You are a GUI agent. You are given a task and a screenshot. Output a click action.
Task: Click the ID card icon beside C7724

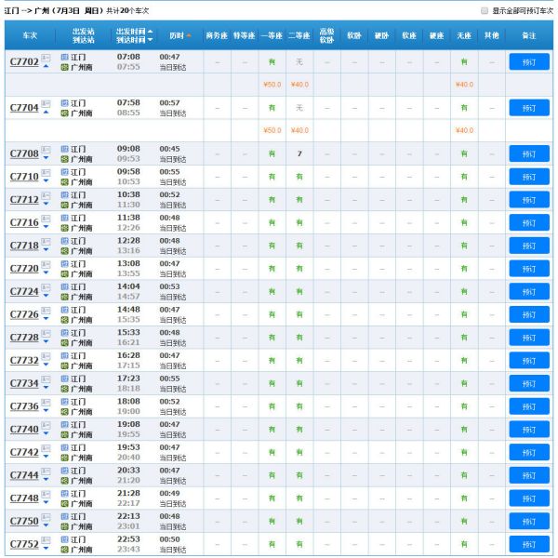46,286
